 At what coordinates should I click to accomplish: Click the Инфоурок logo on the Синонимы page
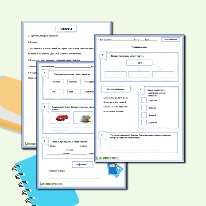pos(108,158)
